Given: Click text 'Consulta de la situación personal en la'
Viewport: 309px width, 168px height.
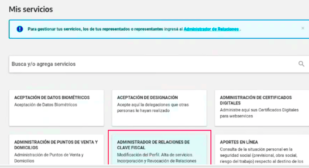Looking at the screenshot, I should tap(256, 149).
